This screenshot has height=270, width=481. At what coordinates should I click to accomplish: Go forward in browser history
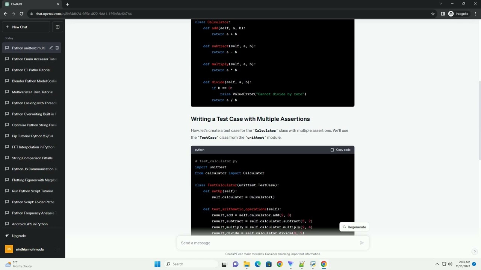pyautogui.click(x=14, y=14)
